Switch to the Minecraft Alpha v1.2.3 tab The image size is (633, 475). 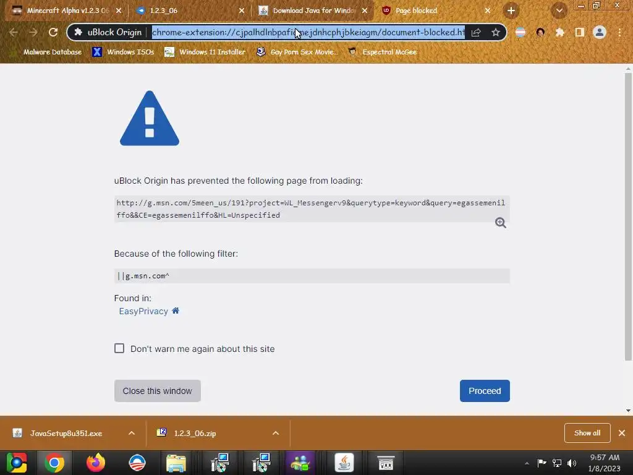coord(61,11)
